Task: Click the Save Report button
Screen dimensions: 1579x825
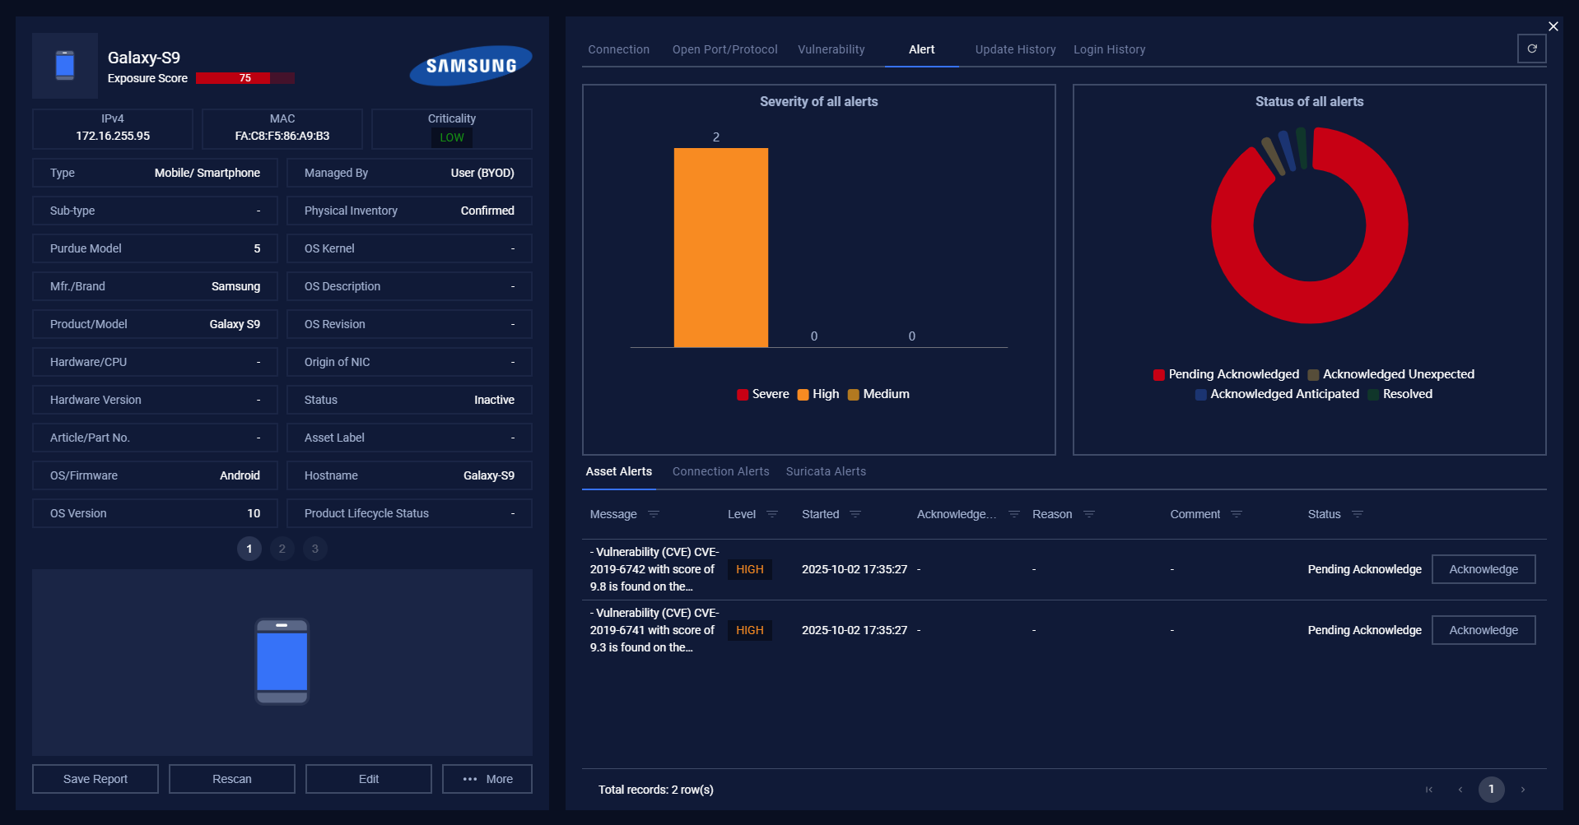Action: point(95,779)
